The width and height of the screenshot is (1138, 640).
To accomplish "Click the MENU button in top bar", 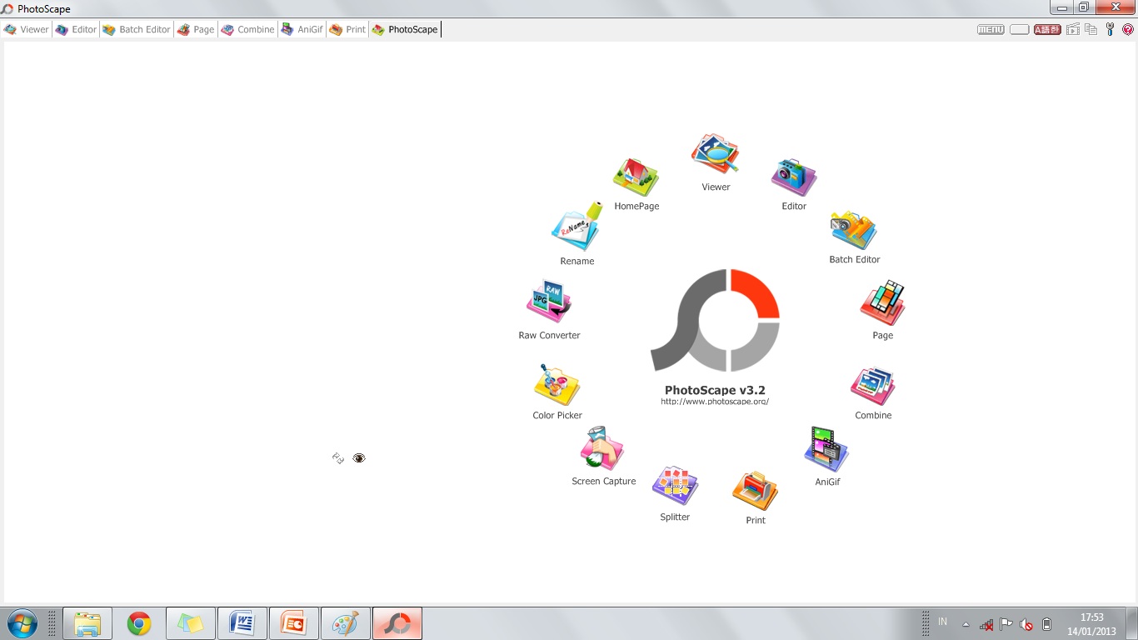I will 991,29.
